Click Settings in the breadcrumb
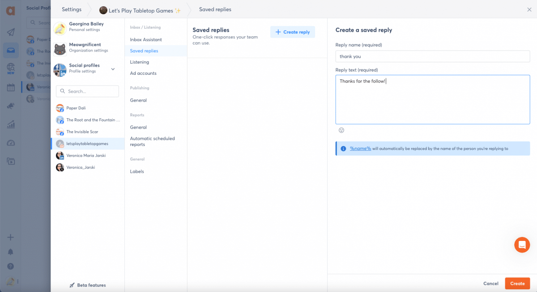The height and width of the screenshot is (292, 537). pyautogui.click(x=72, y=9)
